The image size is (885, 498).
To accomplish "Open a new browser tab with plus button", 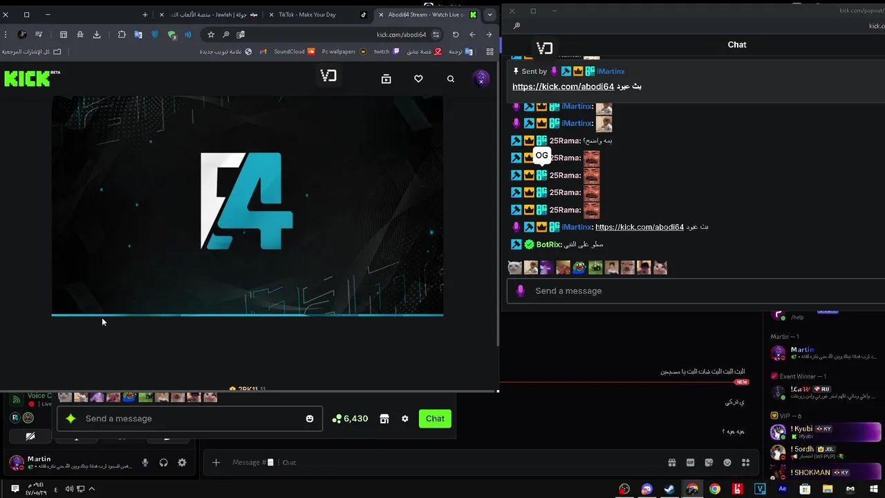I will coord(145,15).
